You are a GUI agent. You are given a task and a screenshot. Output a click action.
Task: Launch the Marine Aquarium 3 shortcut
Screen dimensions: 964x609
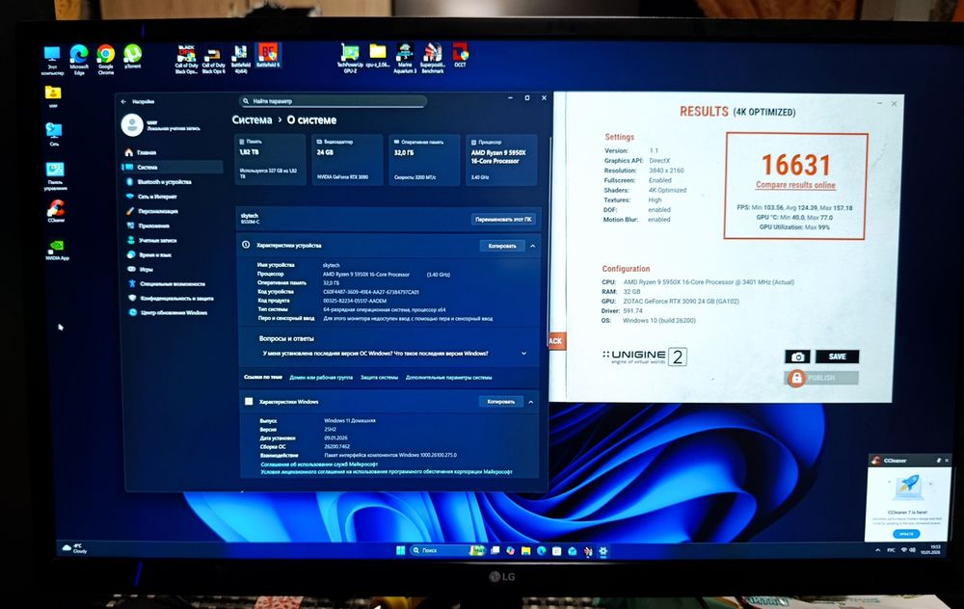coord(405,59)
